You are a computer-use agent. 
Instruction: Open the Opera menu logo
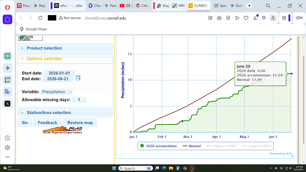tap(8, 8)
